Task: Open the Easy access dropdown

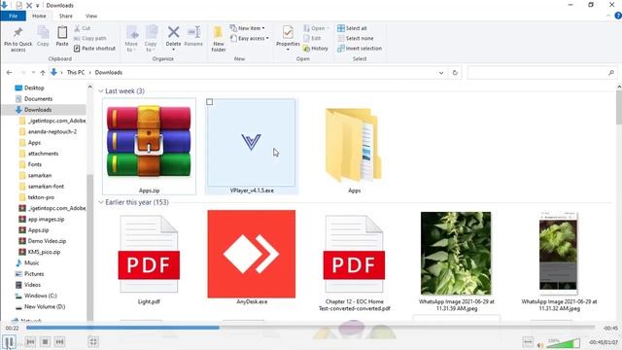Action: coord(250,38)
